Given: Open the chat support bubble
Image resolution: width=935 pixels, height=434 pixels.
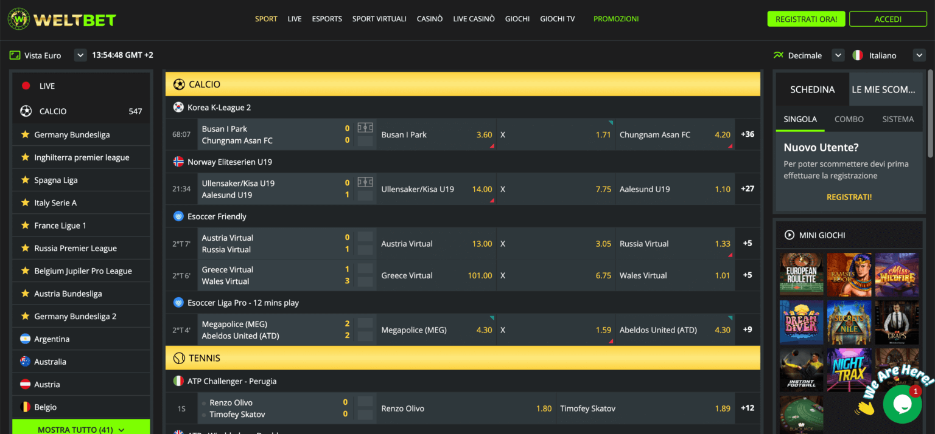Looking at the screenshot, I should click(x=902, y=404).
